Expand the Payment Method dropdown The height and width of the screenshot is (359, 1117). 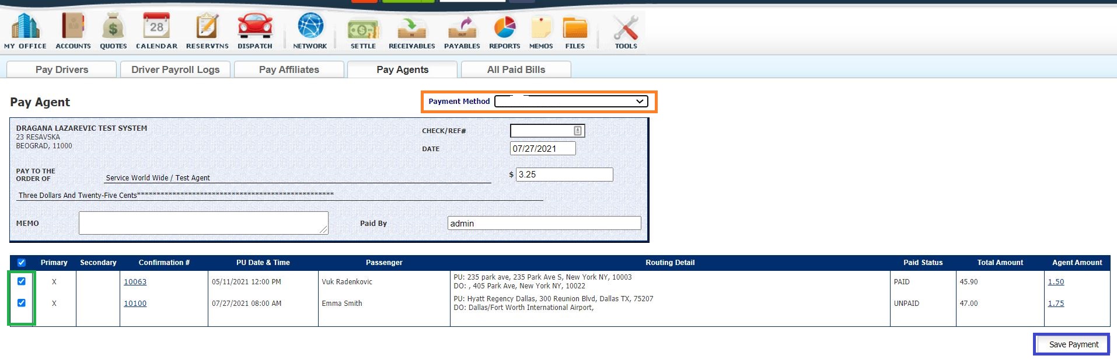571,102
